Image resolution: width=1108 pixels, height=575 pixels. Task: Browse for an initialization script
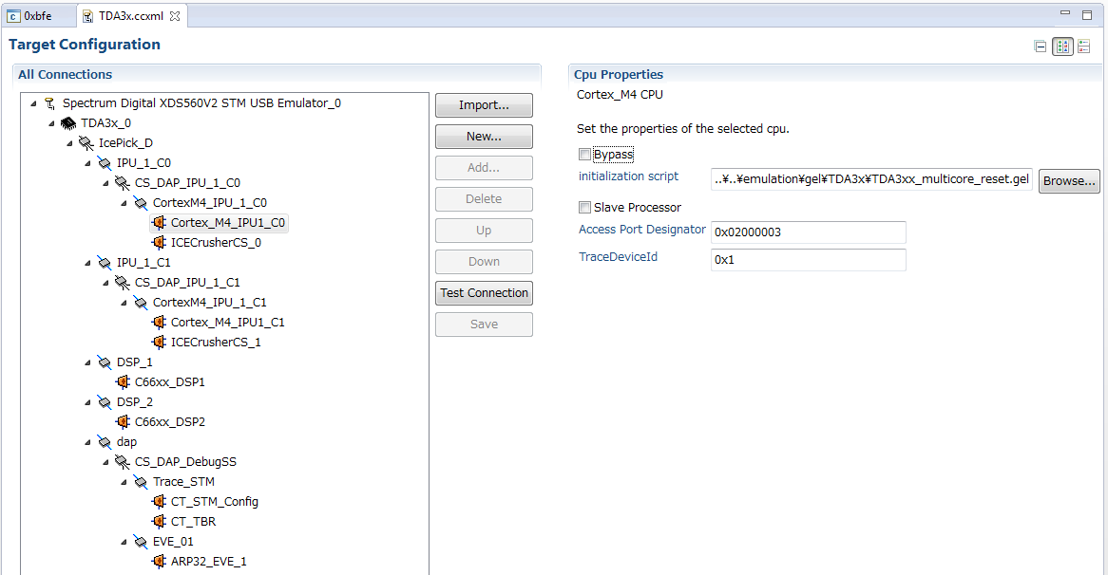[1068, 180]
